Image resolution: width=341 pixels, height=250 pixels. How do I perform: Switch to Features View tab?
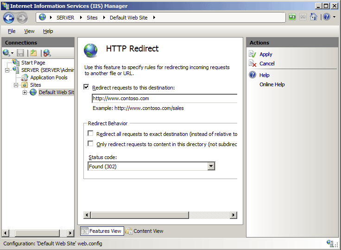[x=102, y=231]
